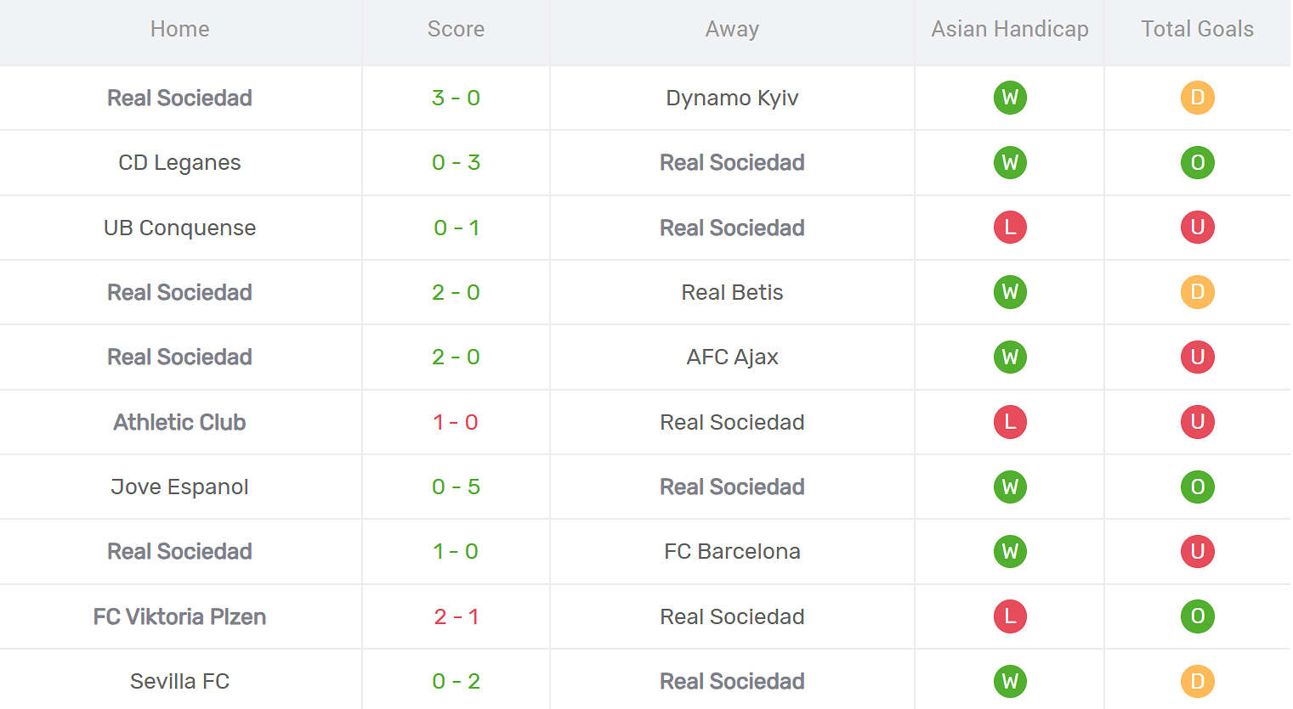1293x709 pixels.
Task: Click the 0 - 5 score at Jove Espanol
Action: coord(456,487)
